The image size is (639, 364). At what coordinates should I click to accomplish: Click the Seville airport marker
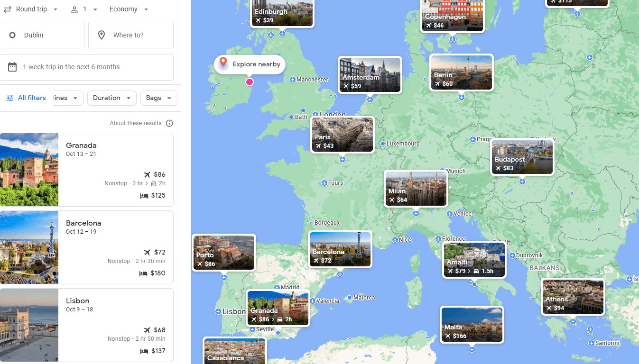(252, 329)
